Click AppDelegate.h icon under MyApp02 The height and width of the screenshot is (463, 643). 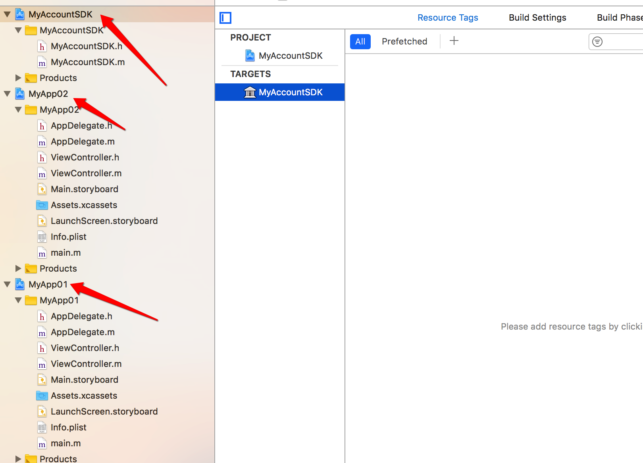point(42,126)
